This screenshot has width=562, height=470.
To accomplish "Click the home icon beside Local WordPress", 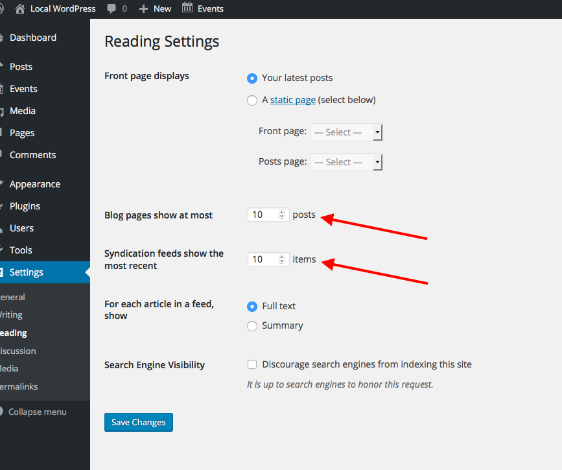I will pyautogui.click(x=19, y=8).
